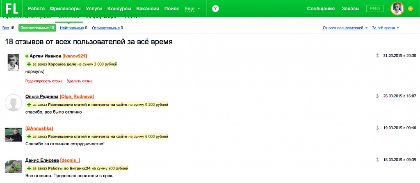Click the PRO button

click(x=375, y=9)
